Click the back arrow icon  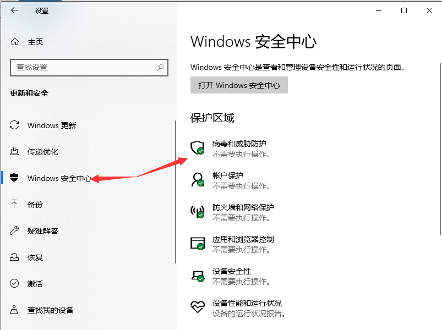(14, 10)
